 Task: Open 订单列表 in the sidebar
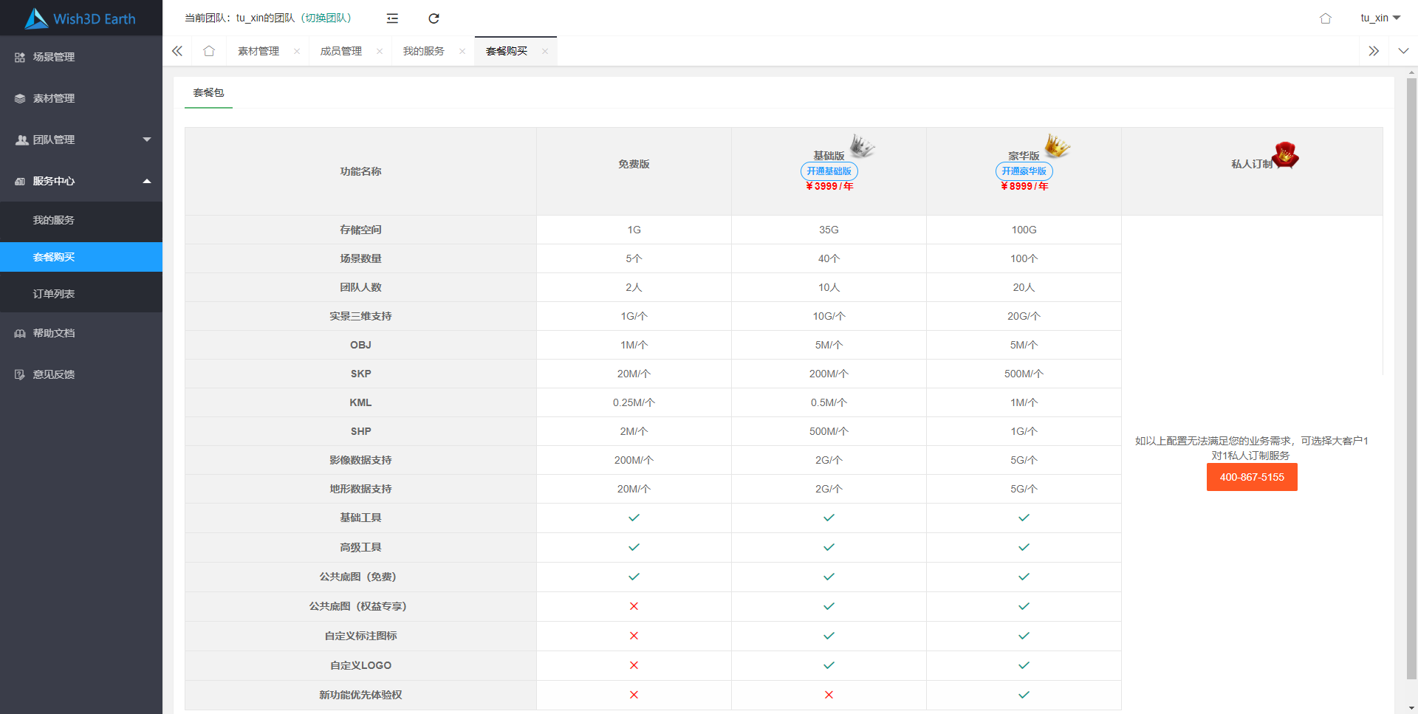click(x=54, y=294)
